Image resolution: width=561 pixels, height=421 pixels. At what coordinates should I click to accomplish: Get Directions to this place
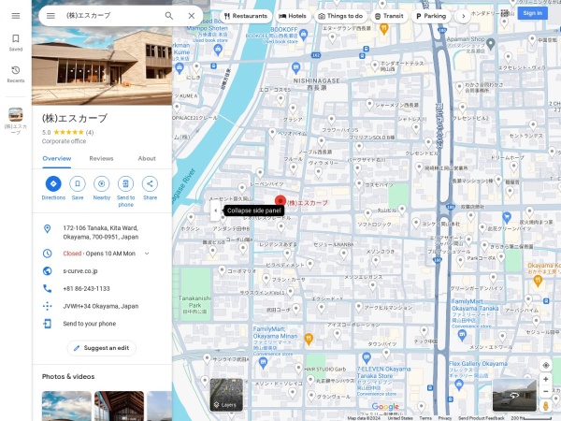pyautogui.click(x=53, y=188)
